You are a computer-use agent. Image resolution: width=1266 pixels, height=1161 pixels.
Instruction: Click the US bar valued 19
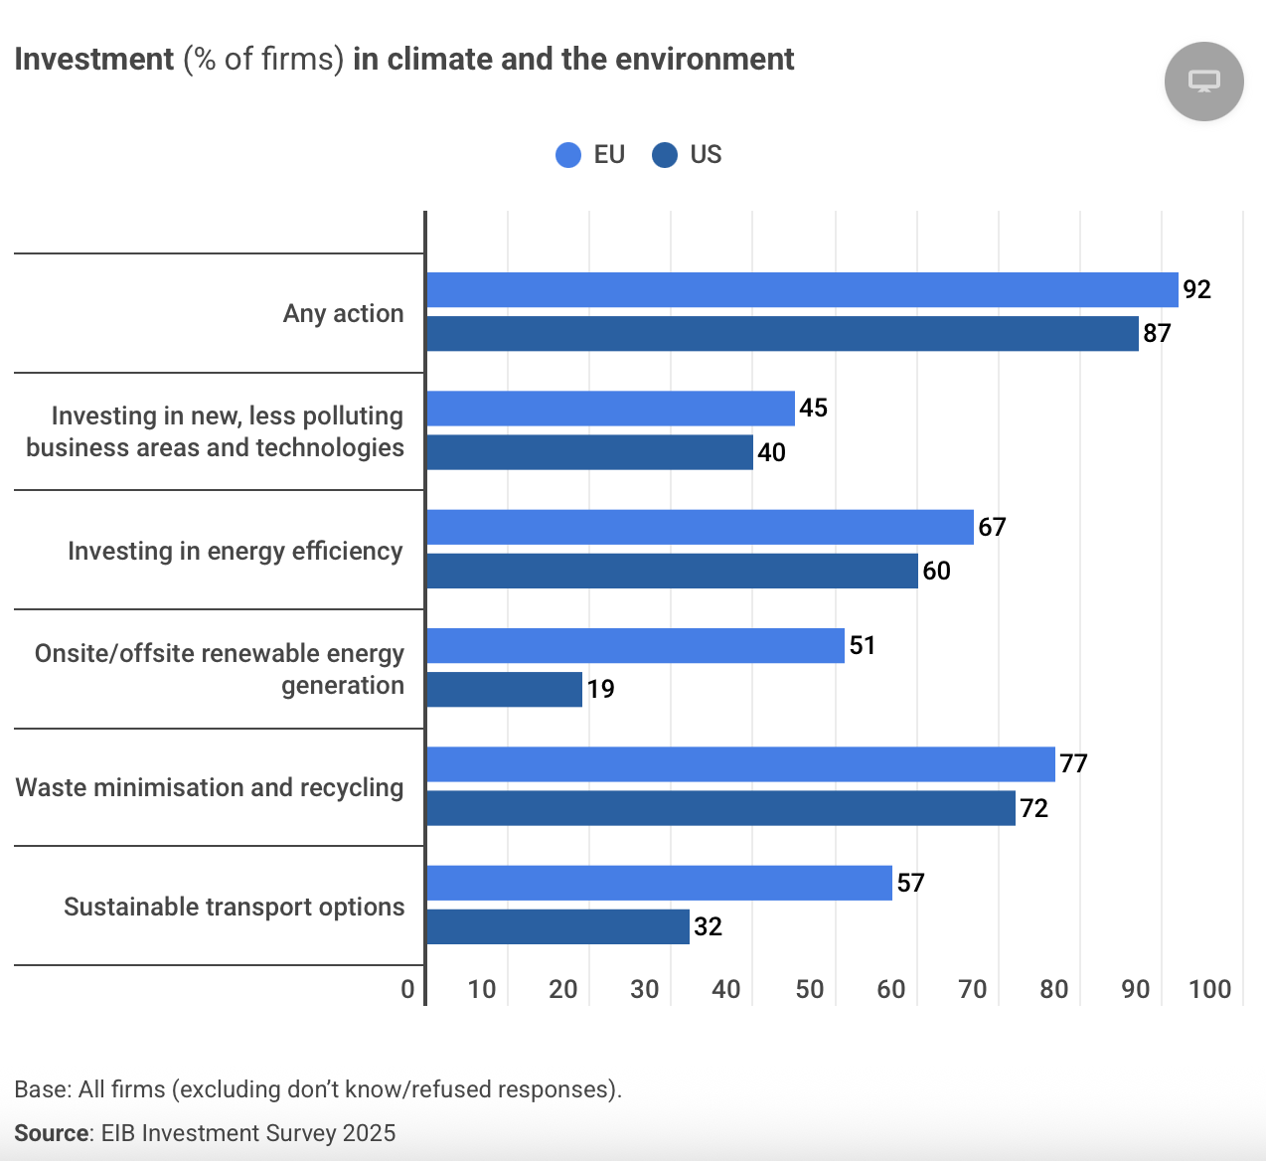click(504, 689)
